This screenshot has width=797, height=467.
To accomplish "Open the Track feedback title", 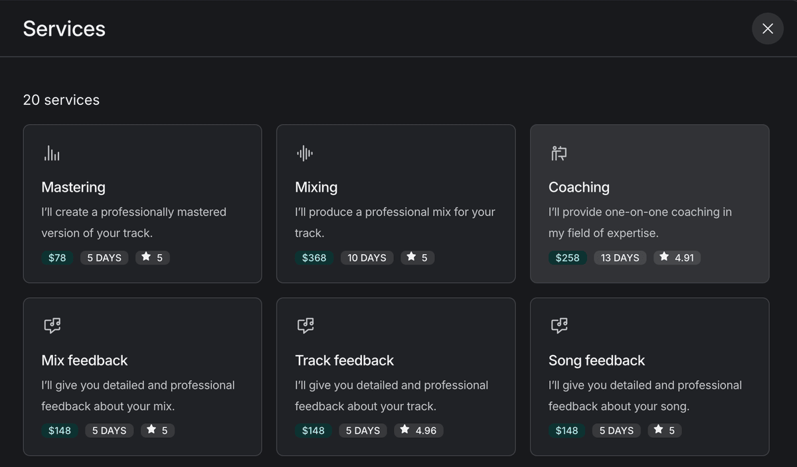I will [344, 360].
